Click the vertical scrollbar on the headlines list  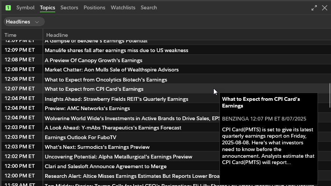pyautogui.click(x=329, y=91)
